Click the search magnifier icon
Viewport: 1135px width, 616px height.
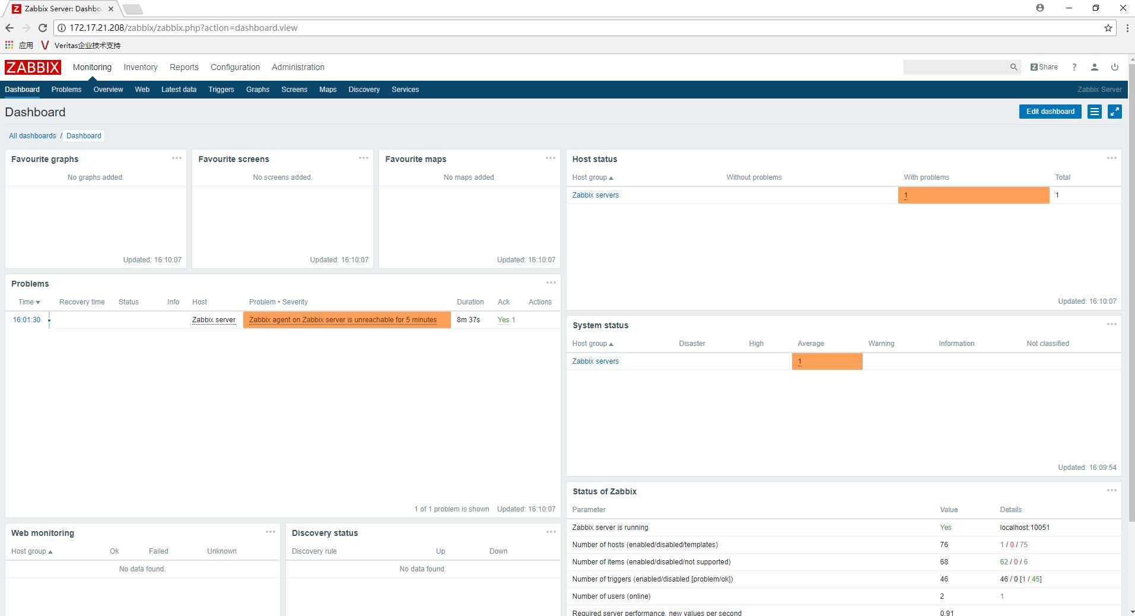click(x=1013, y=67)
